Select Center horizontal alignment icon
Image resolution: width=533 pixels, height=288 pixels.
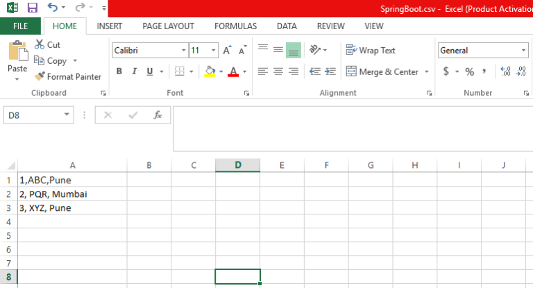pyautogui.click(x=278, y=71)
